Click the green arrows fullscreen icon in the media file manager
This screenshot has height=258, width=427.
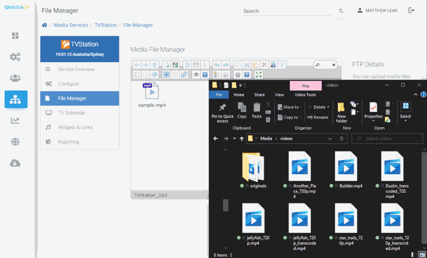click(x=259, y=75)
